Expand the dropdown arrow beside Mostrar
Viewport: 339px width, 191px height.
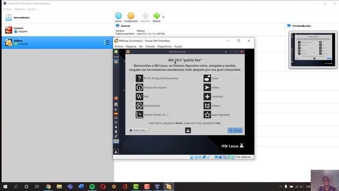[x=164, y=17]
